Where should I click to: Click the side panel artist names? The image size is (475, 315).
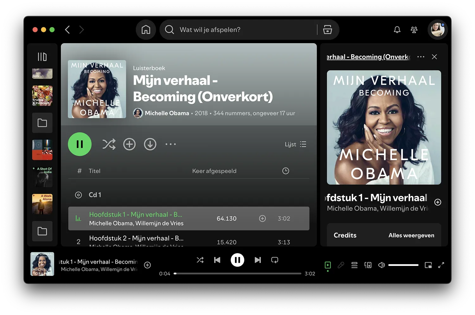pos(378,209)
